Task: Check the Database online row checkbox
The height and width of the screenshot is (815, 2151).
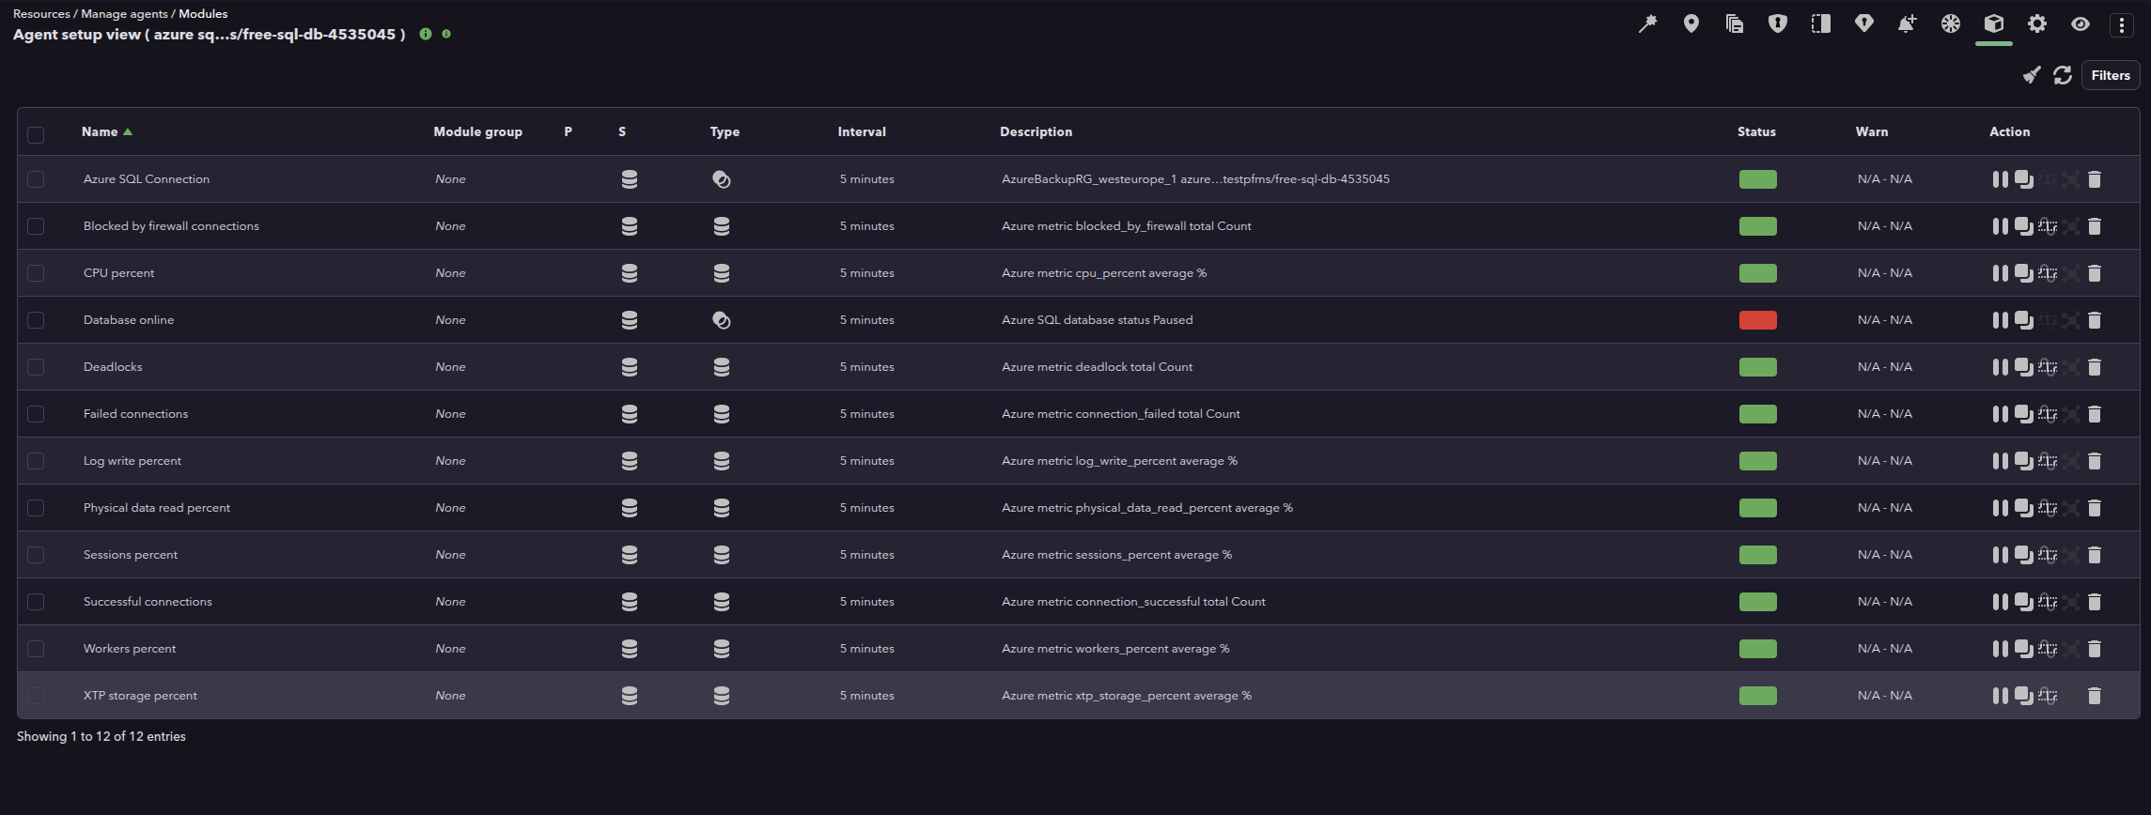Action: click(36, 320)
